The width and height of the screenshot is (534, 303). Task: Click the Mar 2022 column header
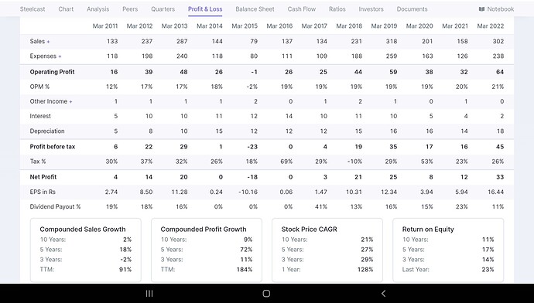(x=491, y=26)
